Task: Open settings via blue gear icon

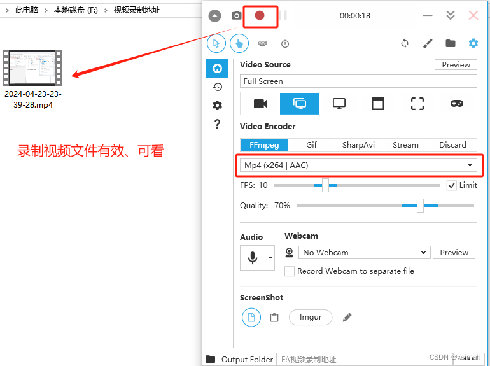Action: point(473,43)
